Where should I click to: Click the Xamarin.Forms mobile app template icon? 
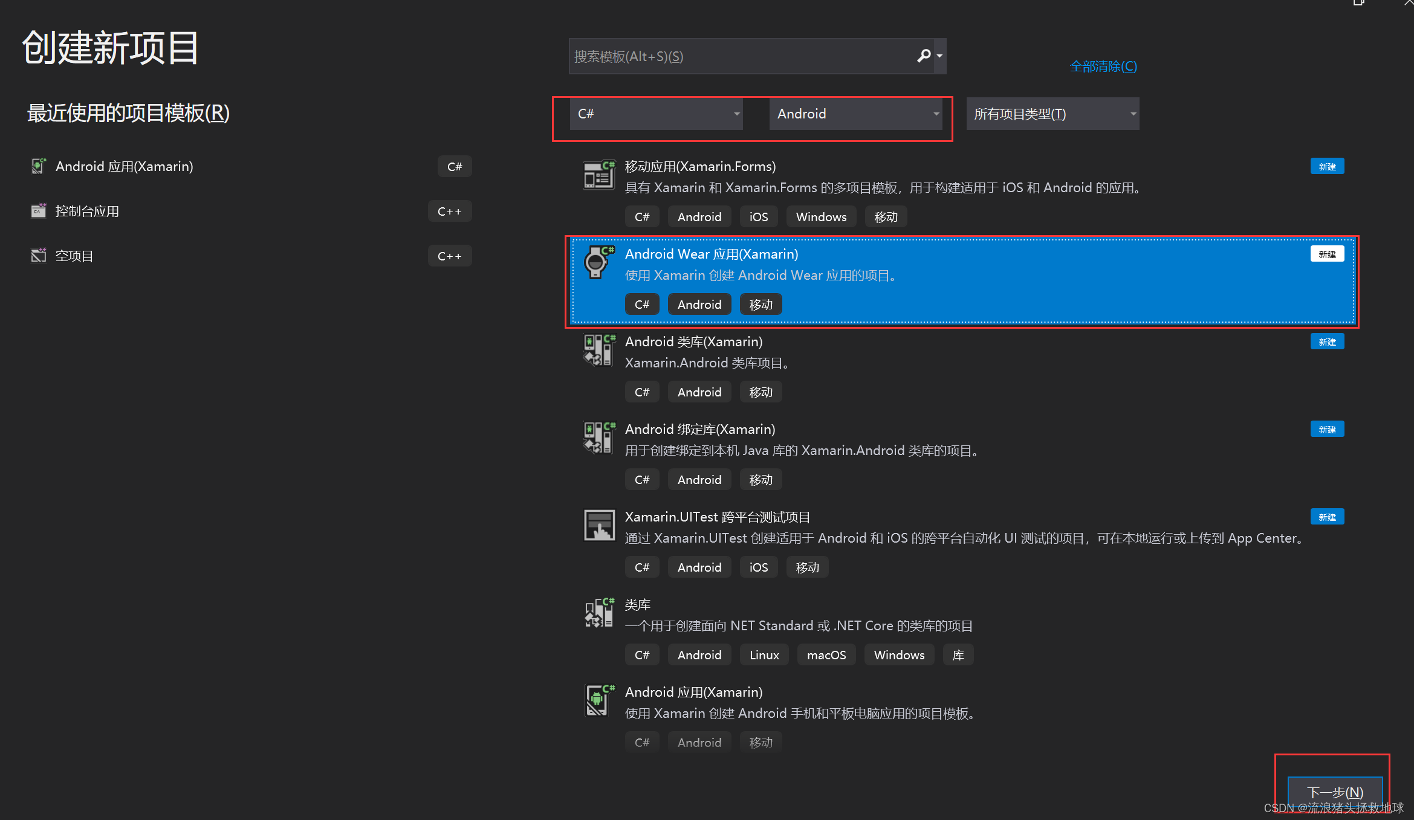point(598,175)
